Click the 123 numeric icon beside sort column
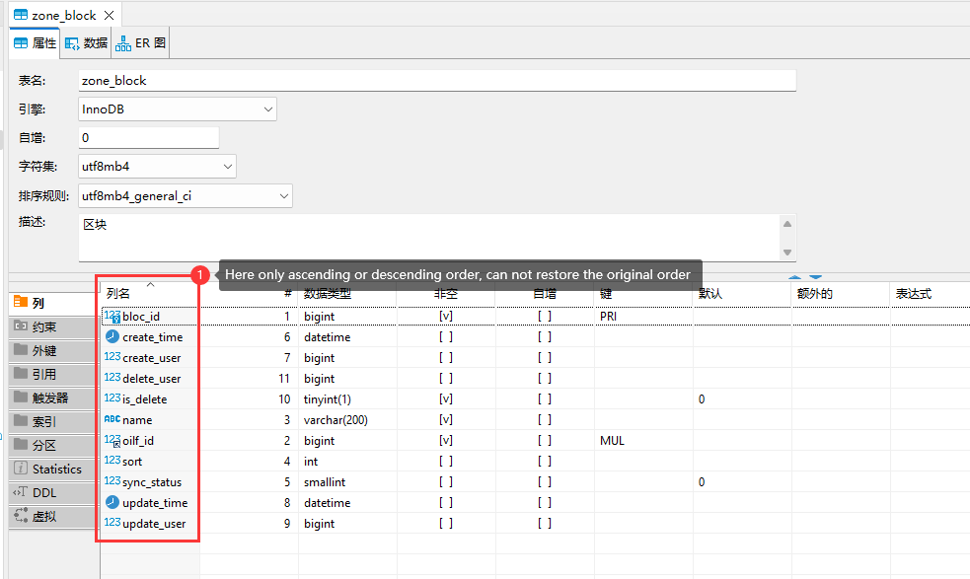Image resolution: width=970 pixels, height=579 pixels. point(112,461)
